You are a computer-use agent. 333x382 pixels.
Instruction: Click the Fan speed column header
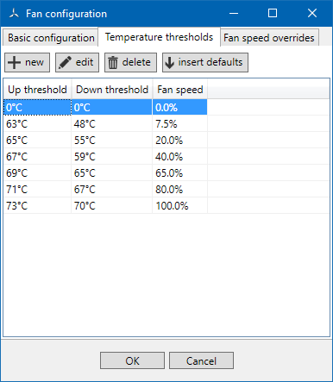(x=180, y=90)
